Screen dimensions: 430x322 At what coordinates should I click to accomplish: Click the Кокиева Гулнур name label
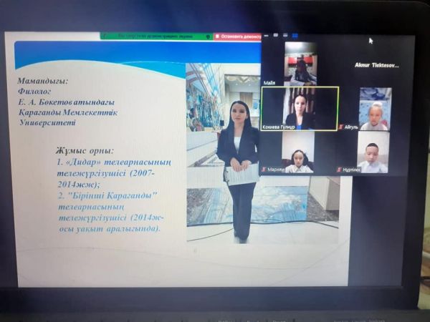(280, 127)
